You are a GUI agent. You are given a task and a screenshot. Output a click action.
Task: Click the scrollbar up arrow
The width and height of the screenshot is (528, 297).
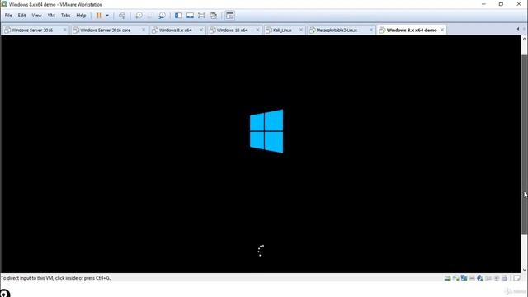point(525,39)
